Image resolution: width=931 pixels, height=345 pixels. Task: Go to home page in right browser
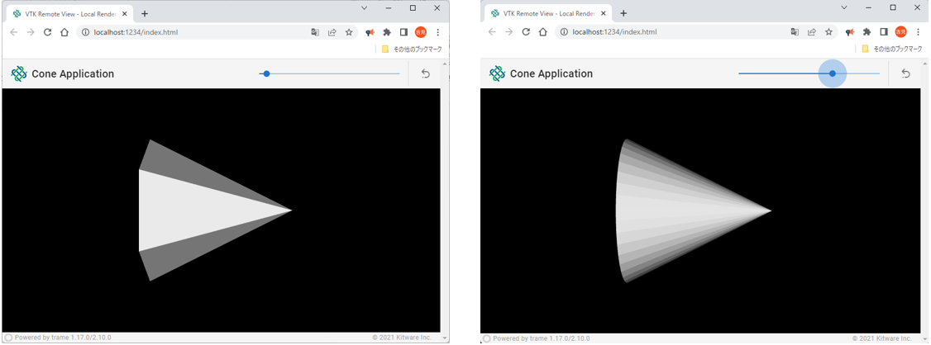pyautogui.click(x=543, y=32)
